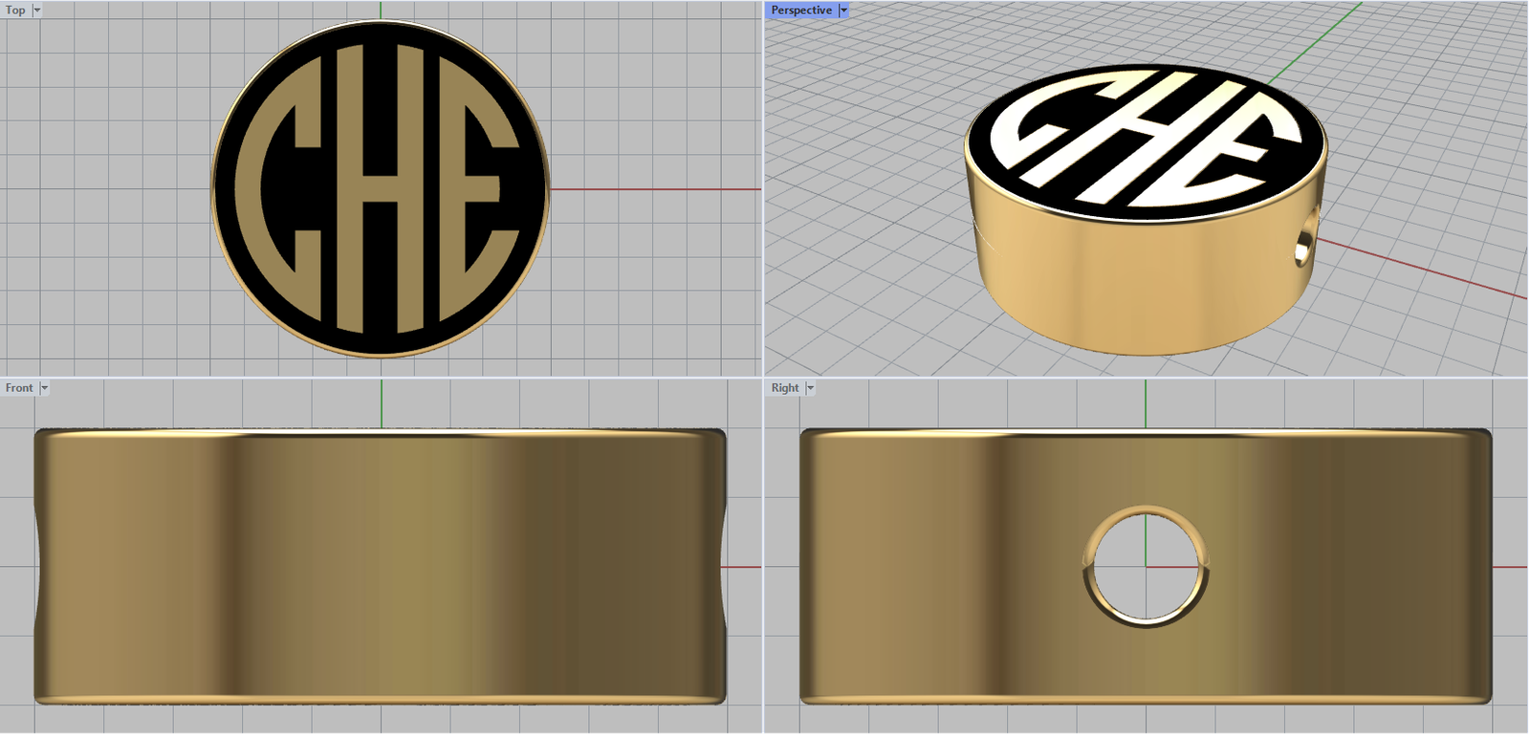This screenshot has height=738, width=1530.
Task: Open the Right viewport dropdown arrow
Action: [810, 388]
